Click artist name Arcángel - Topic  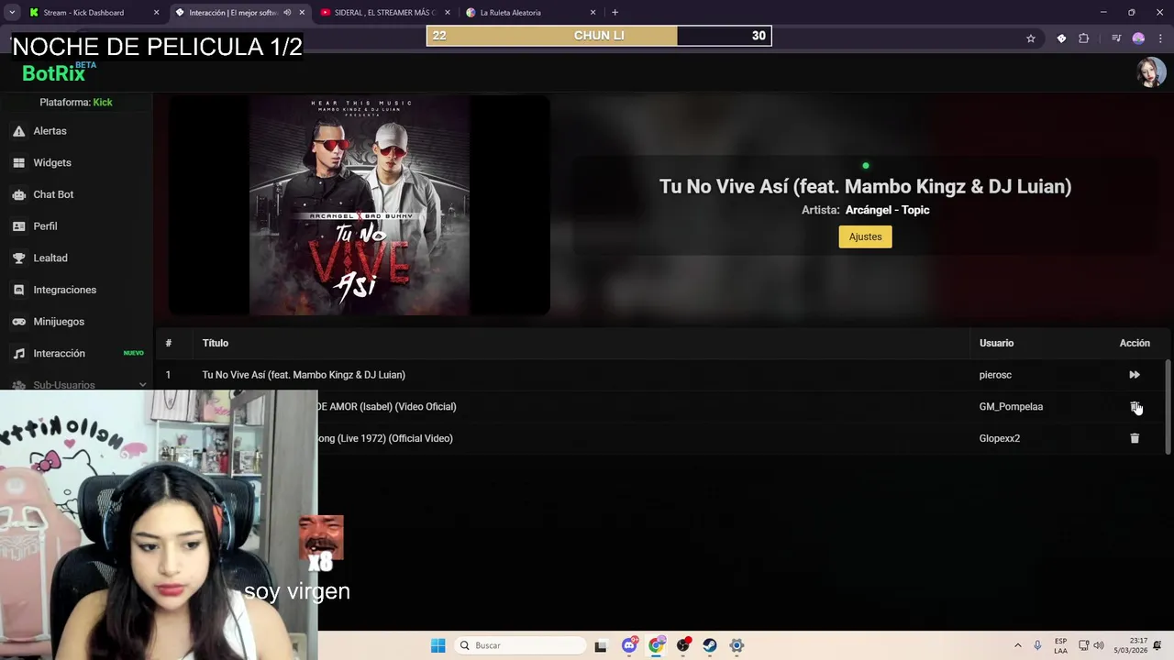(x=887, y=210)
